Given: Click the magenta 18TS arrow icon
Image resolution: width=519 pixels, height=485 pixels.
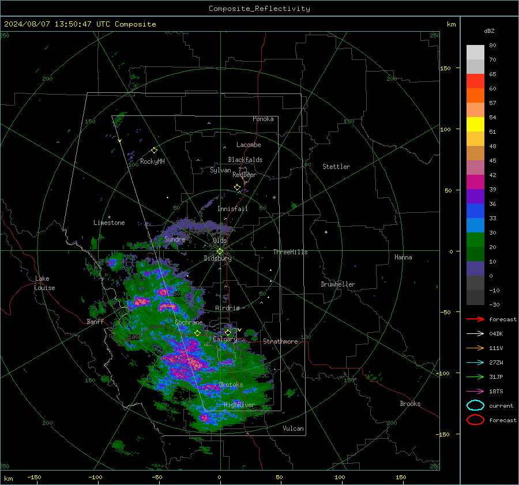Looking at the screenshot, I should pyautogui.click(x=475, y=392).
